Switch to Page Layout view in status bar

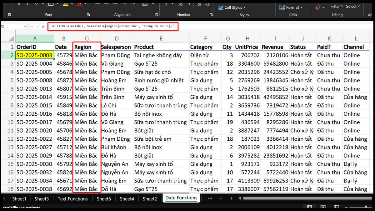323,207
